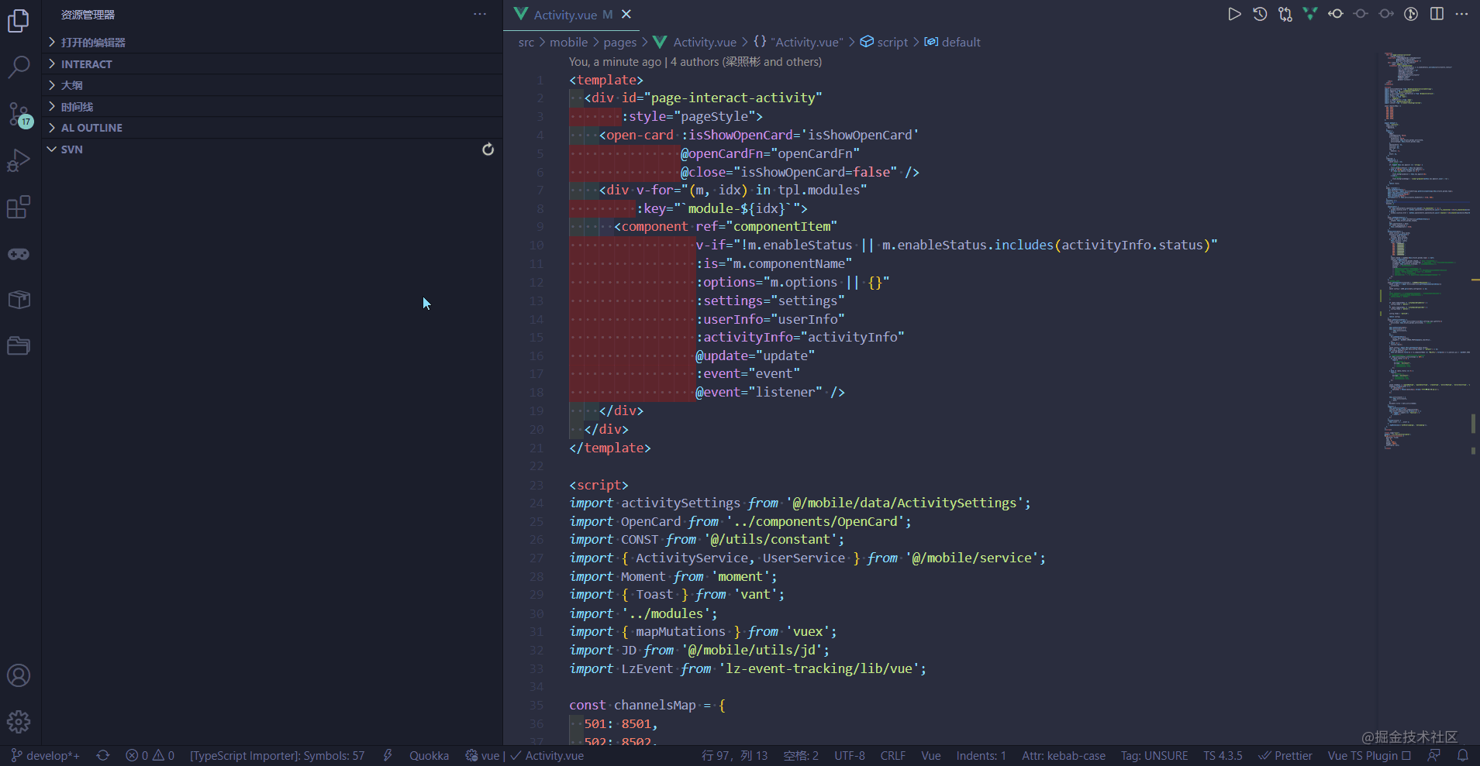Open the game controller icon view
This screenshot has width=1480, height=766.
pyautogui.click(x=19, y=254)
